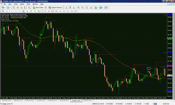
Task: Expand the Profiles dropdown arrow
Action: coord(10,8)
